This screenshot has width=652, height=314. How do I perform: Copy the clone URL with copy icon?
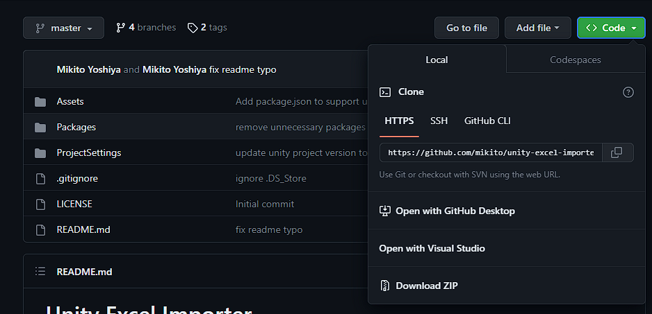tap(617, 152)
